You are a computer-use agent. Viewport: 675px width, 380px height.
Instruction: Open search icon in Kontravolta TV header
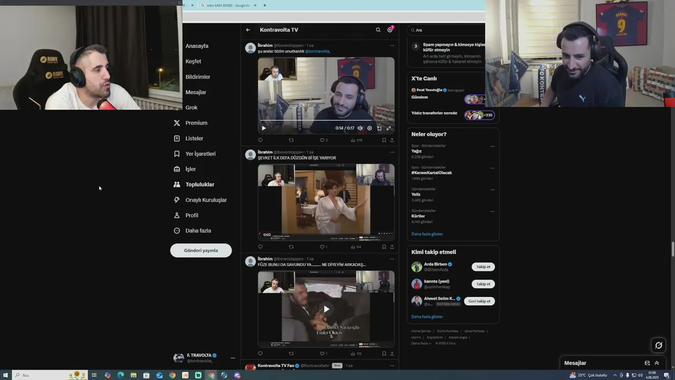(x=378, y=30)
